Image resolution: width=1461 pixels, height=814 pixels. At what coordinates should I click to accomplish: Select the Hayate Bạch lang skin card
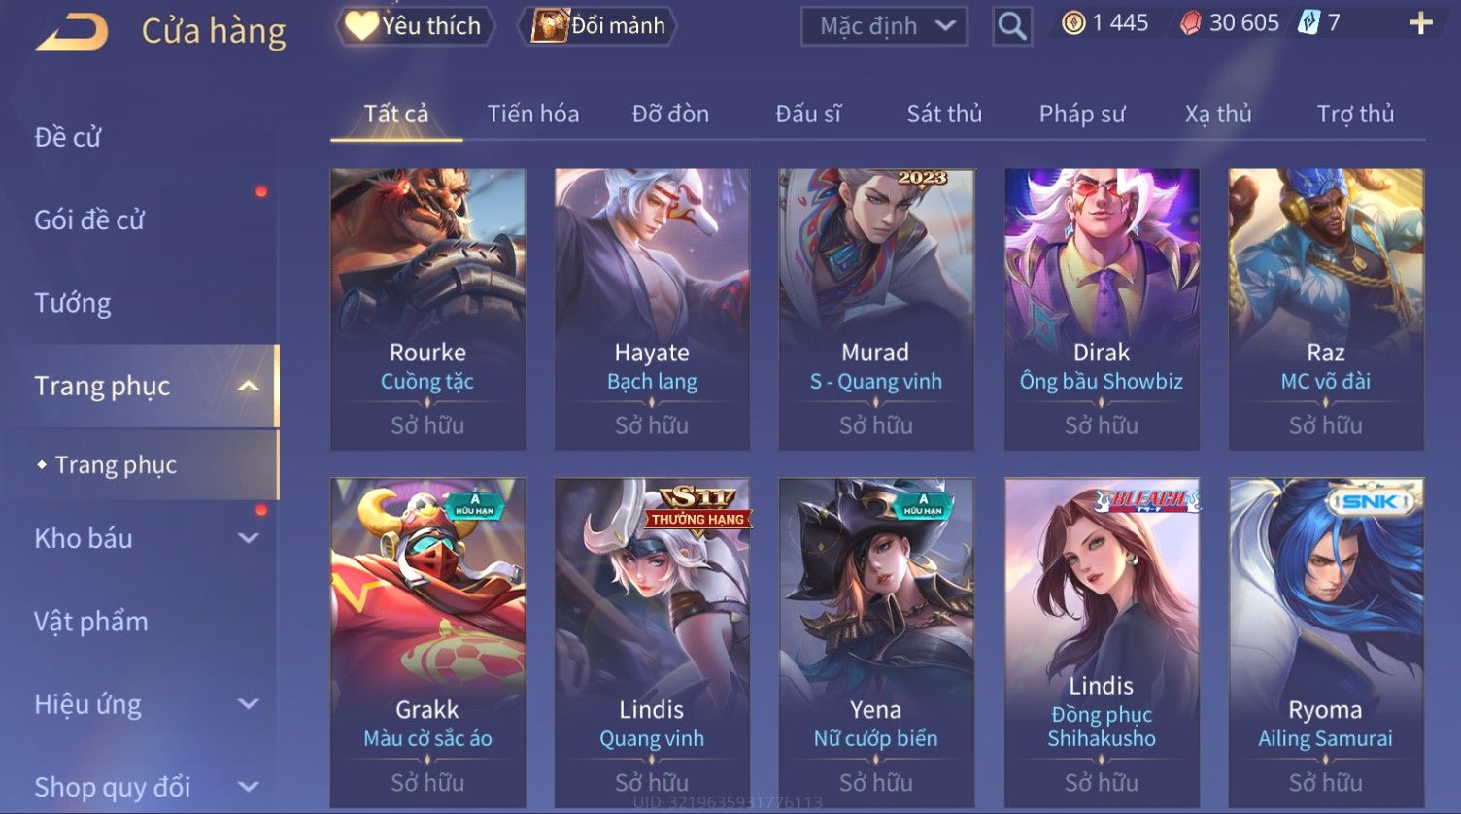coord(652,309)
